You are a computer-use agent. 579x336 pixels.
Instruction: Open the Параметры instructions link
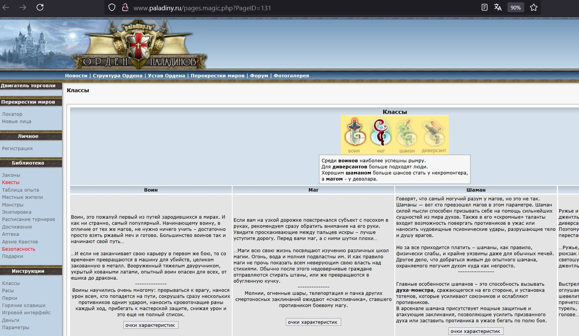16,328
